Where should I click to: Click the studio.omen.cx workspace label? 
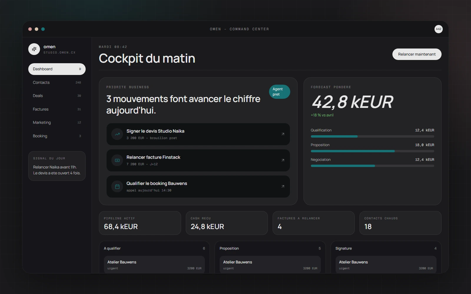(x=59, y=53)
